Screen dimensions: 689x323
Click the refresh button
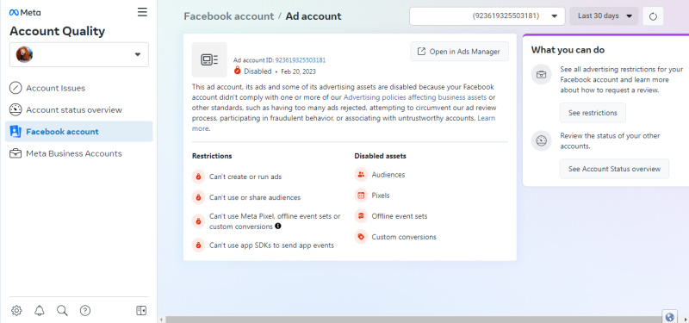click(653, 16)
